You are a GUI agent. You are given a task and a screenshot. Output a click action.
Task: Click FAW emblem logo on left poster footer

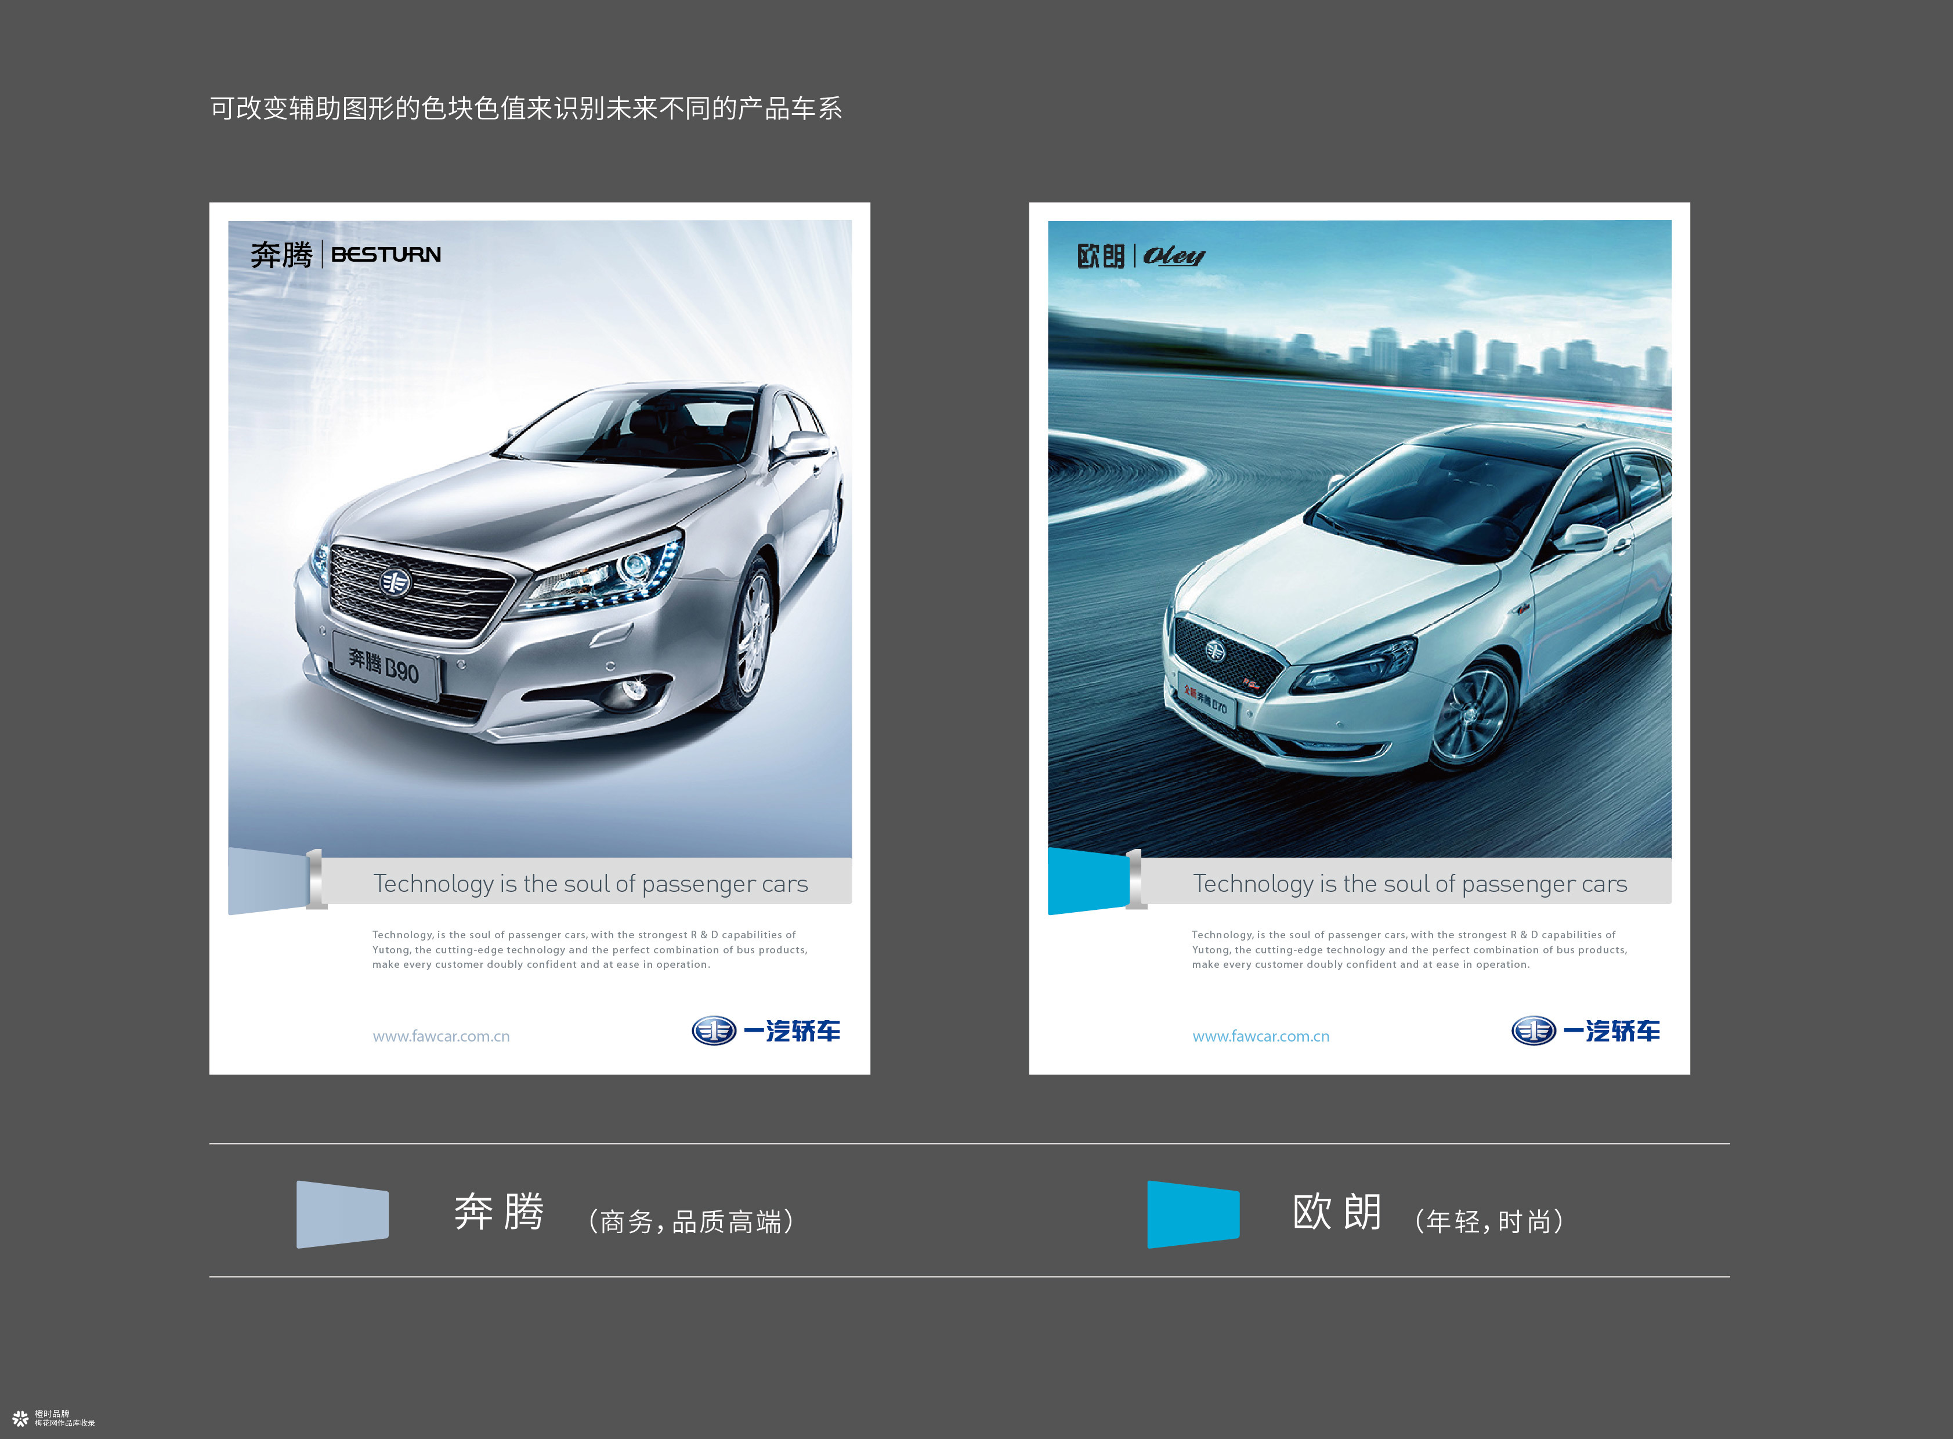pyautogui.click(x=714, y=1031)
